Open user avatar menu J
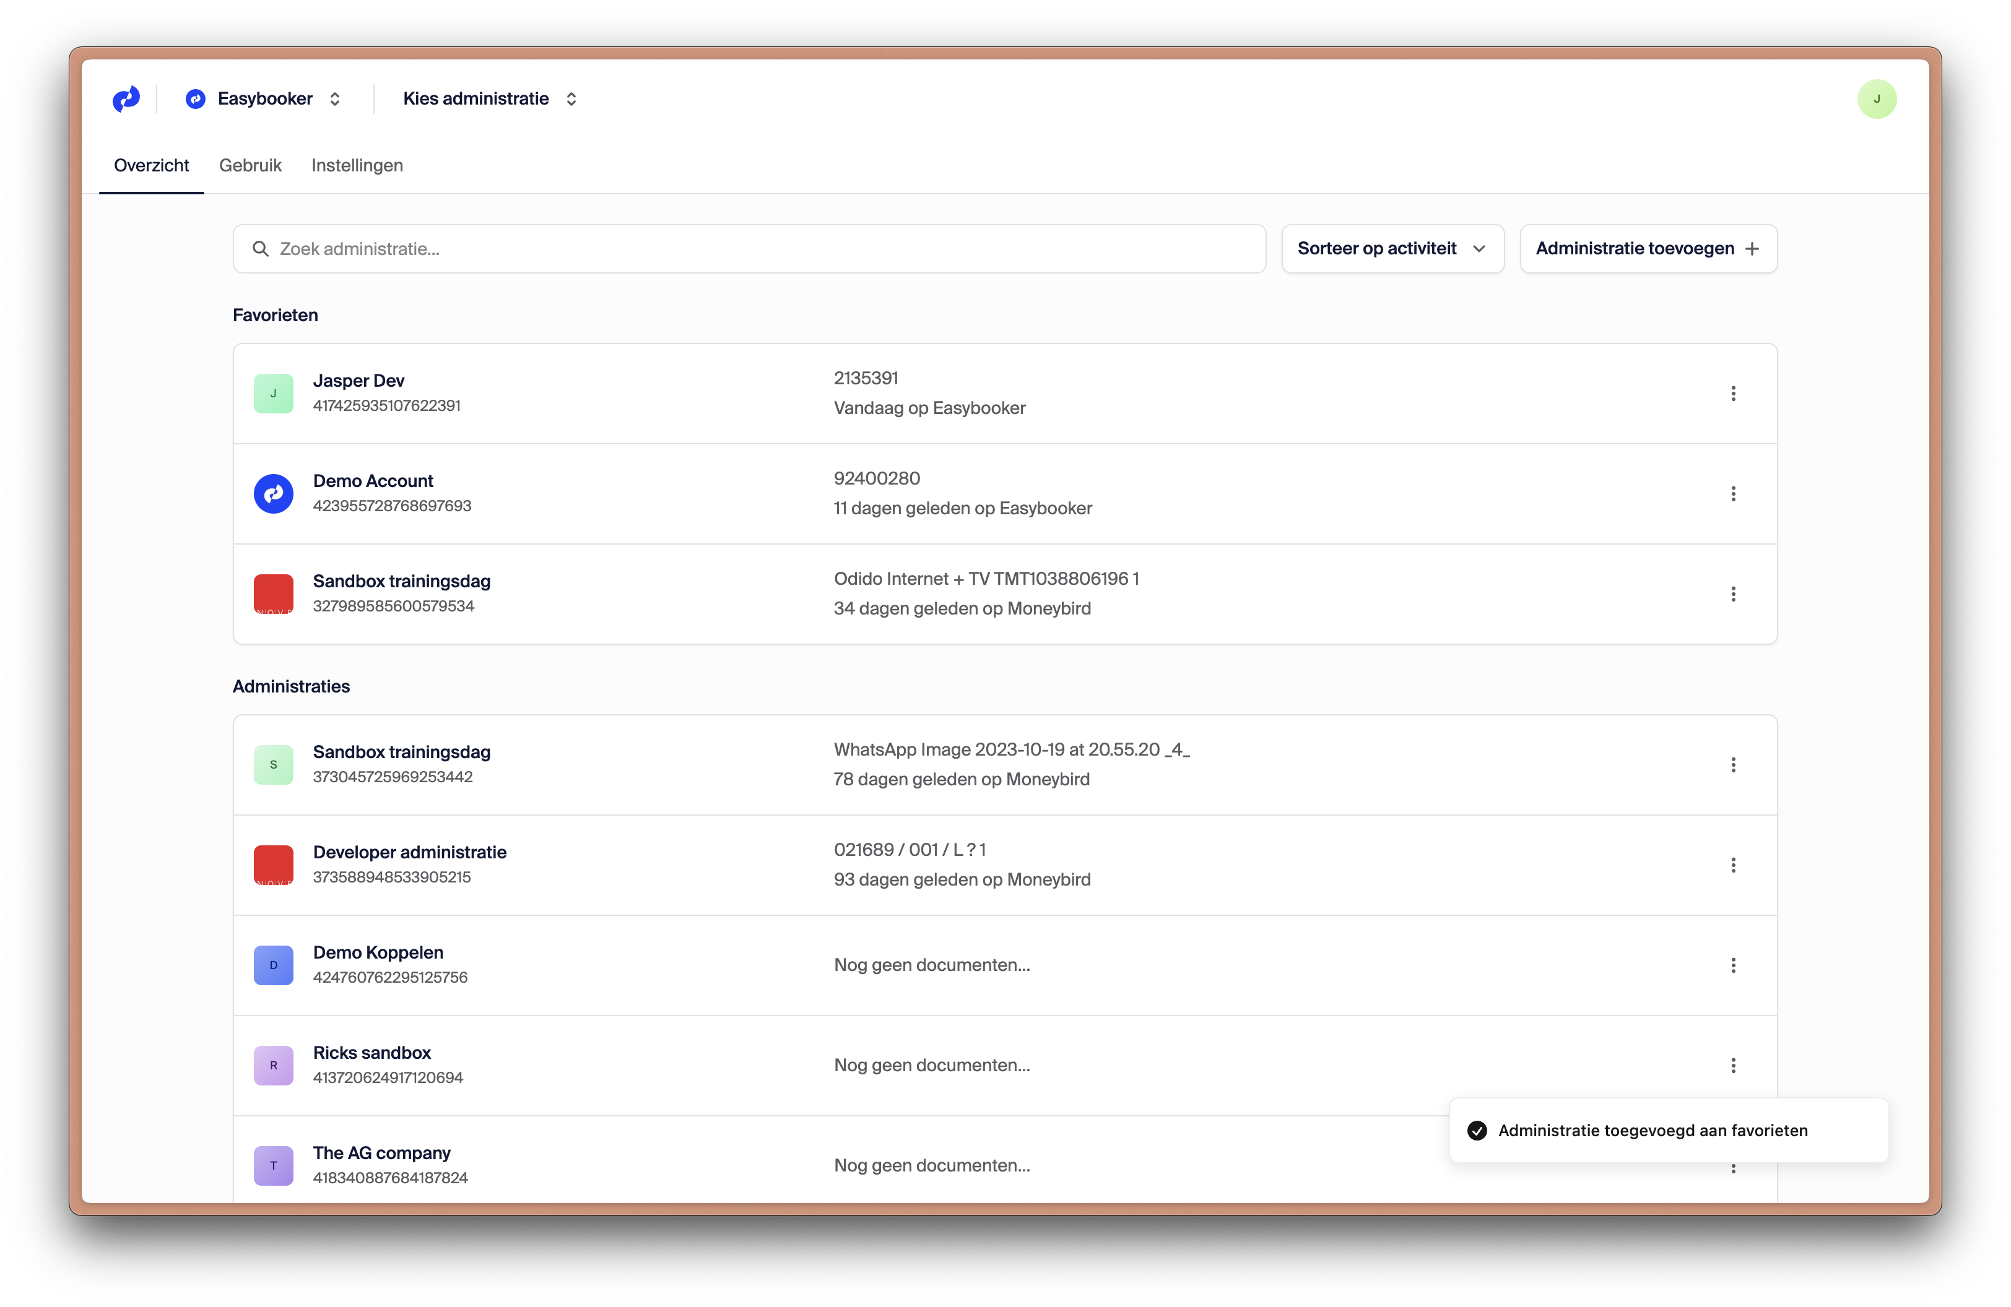The height and width of the screenshot is (1307, 2011). tap(1876, 99)
